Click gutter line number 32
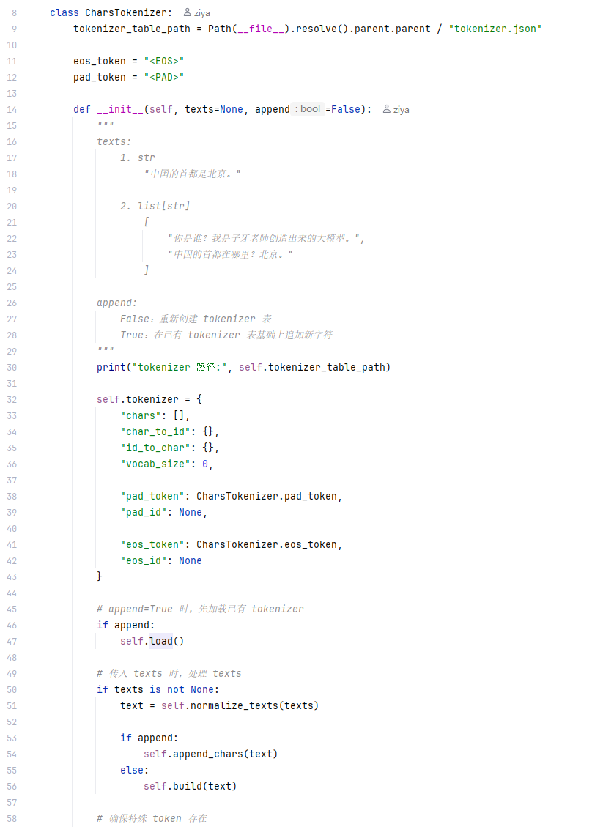 12,400
